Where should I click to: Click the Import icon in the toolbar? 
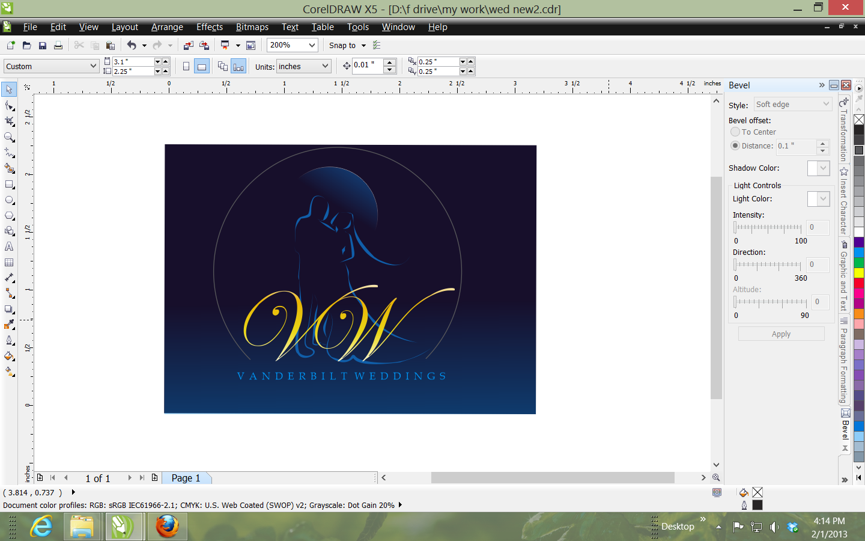189,46
